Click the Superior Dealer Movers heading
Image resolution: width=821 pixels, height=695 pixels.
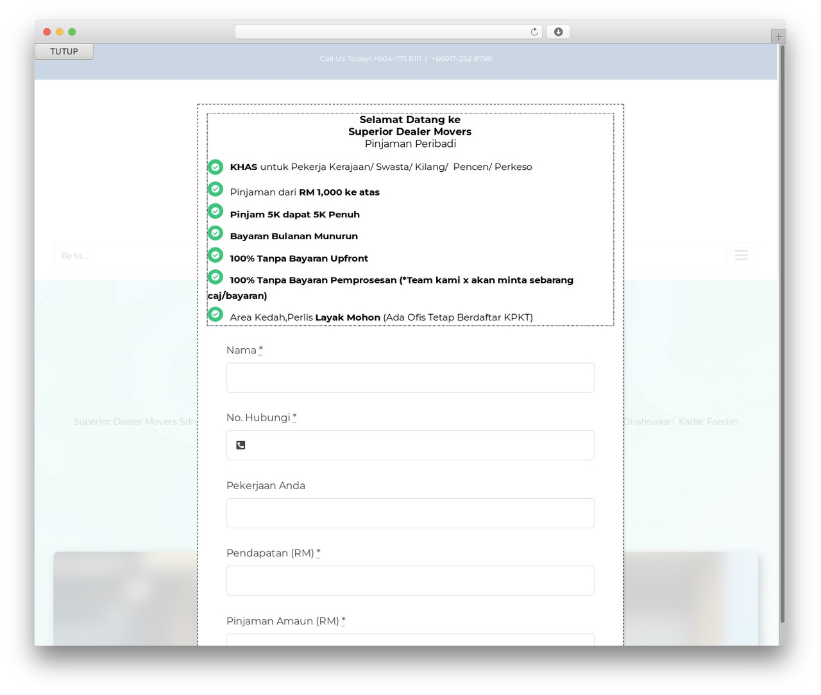click(x=410, y=131)
